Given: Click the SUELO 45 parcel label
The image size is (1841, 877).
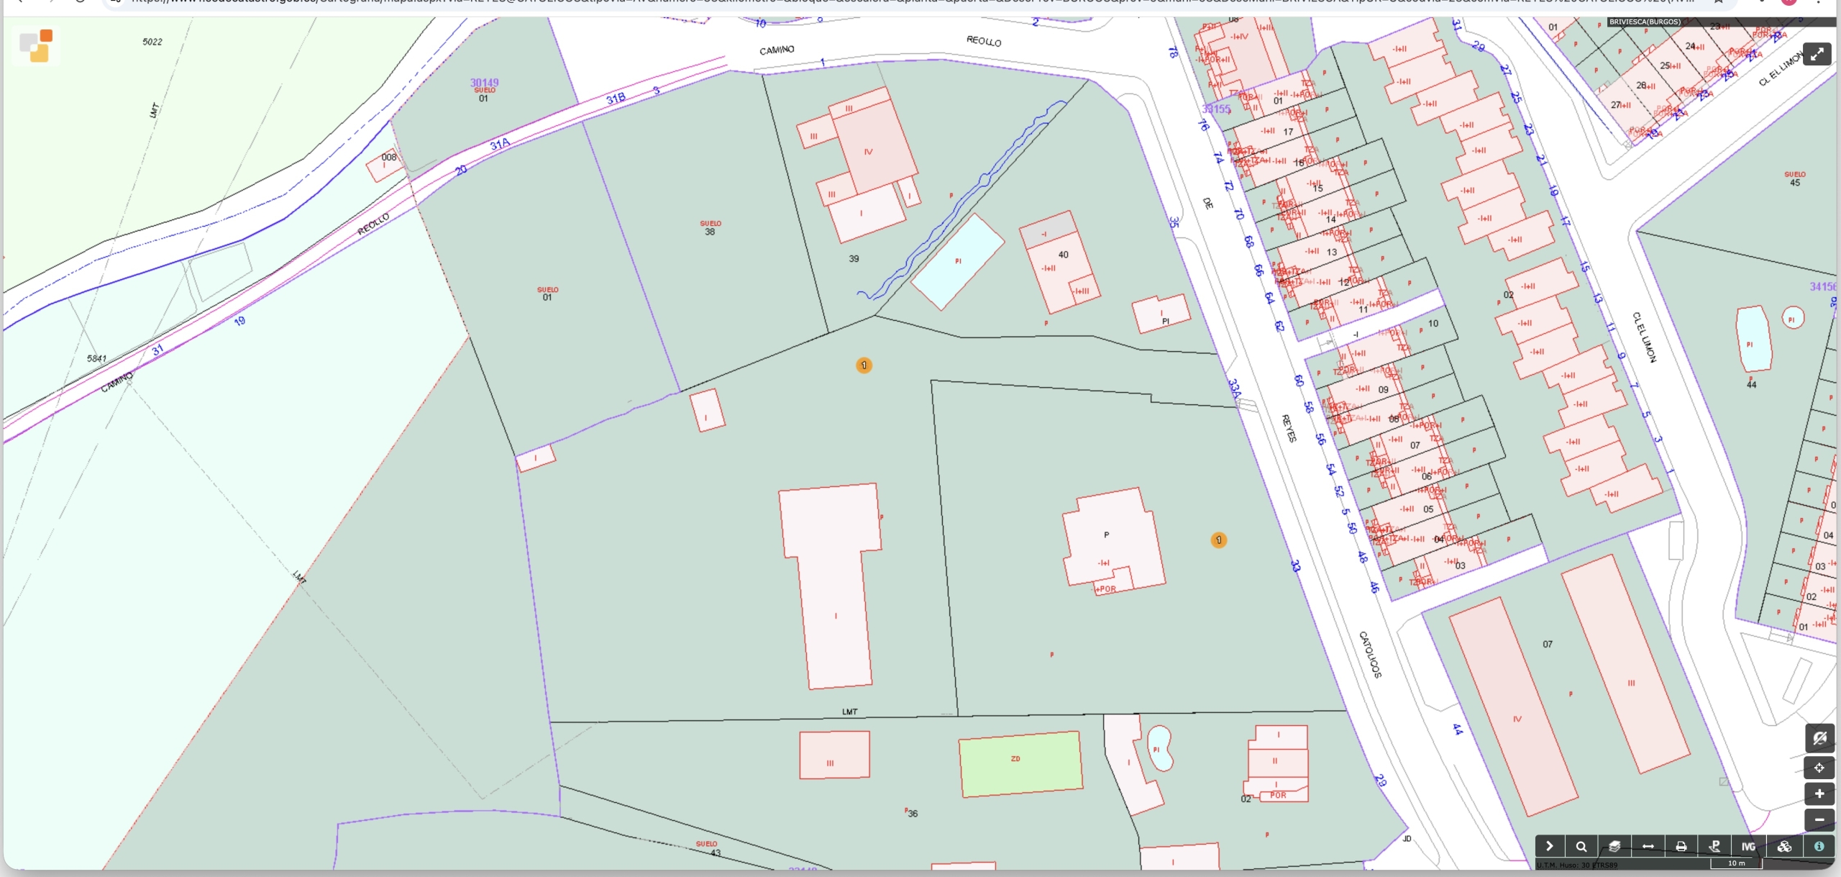Looking at the screenshot, I should tap(1794, 178).
